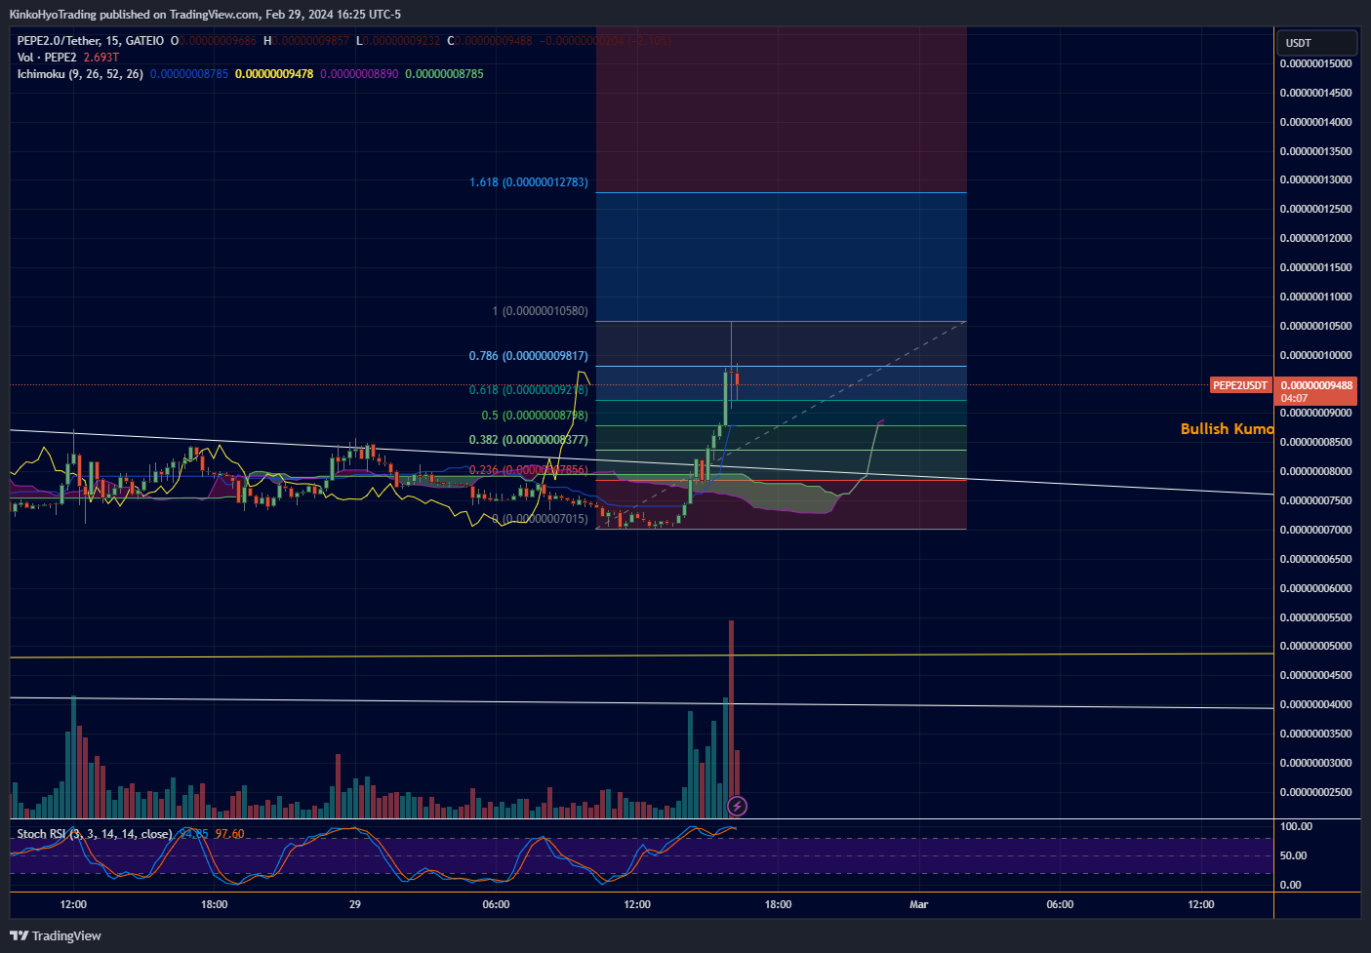Select price axis label 0.00000004000
The height and width of the screenshot is (953, 1371).
pos(1315,704)
